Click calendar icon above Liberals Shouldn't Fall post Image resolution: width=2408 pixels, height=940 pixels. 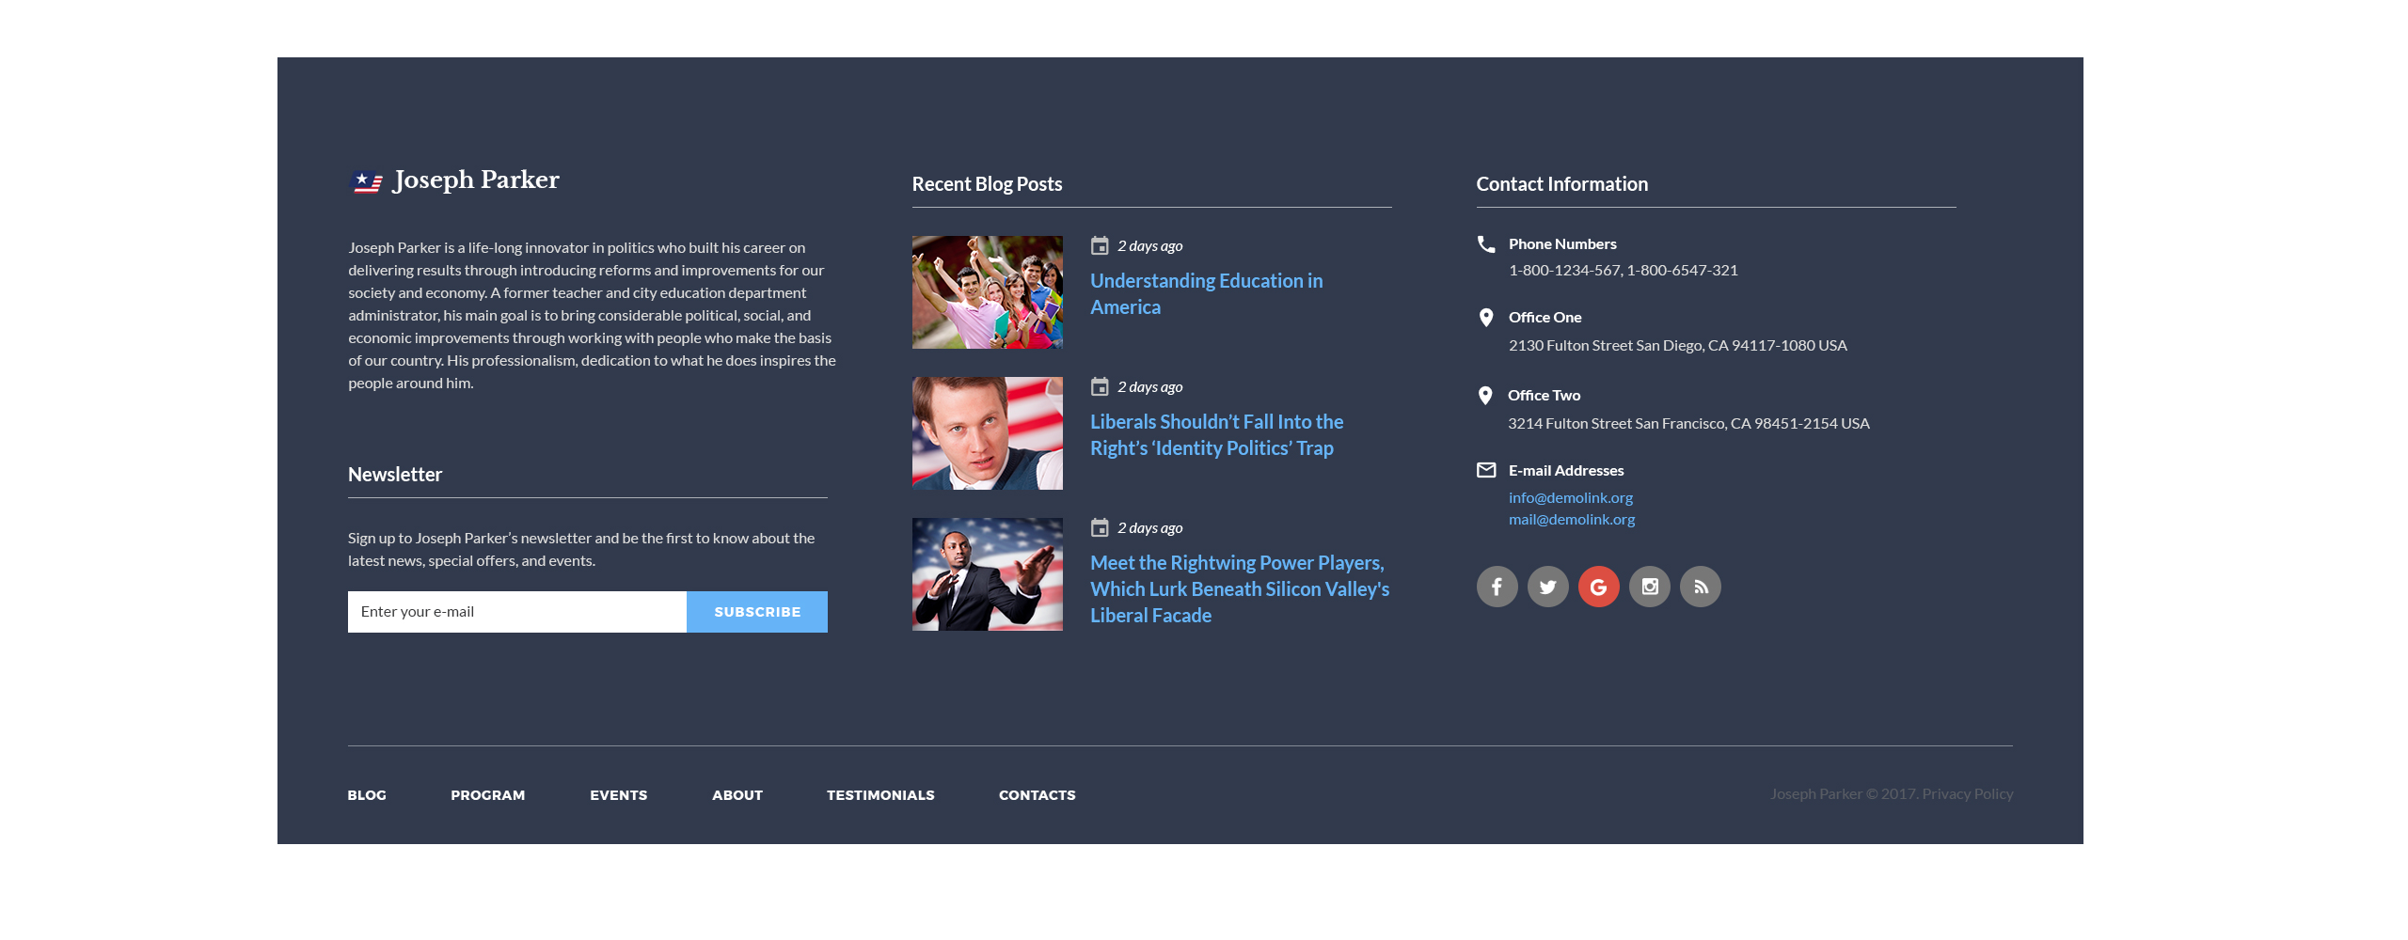1100,386
